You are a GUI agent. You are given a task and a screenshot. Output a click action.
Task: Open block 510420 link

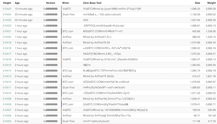(7, 37)
